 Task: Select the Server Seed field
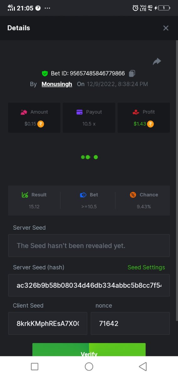(89, 245)
